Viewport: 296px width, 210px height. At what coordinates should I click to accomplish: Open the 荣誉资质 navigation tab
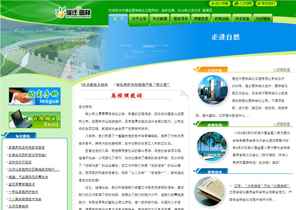click(x=203, y=19)
